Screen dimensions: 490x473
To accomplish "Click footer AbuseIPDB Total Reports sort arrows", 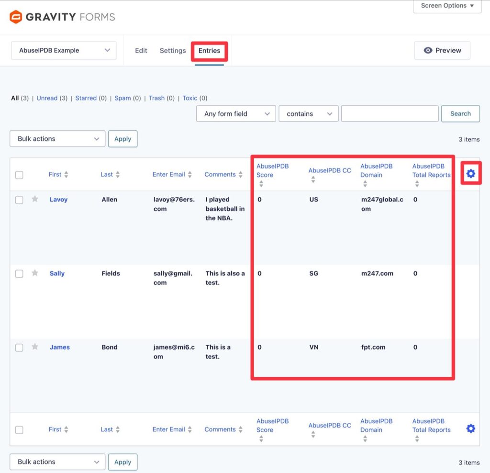I will [x=417, y=439].
